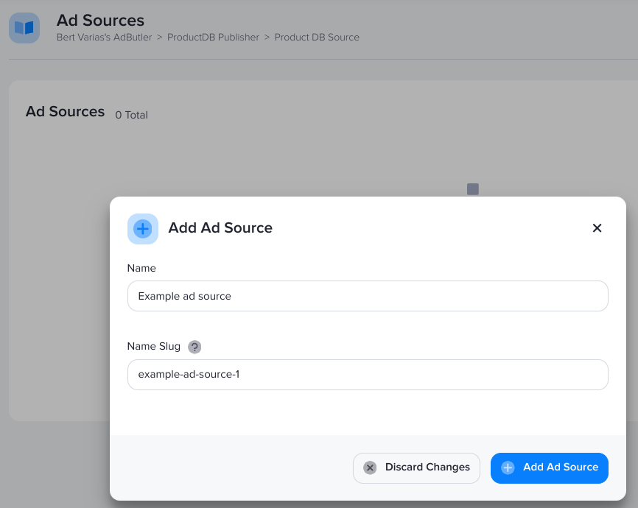This screenshot has height=508, width=638.
Task: Click the plus icon beside dialog title
Action: (x=143, y=228)
